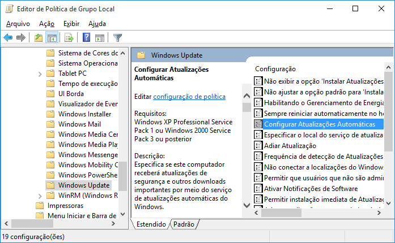This screenshot has height=243, width=395.
Task: Expand the WinRM tree node arrow
Action: pos(40,196)
